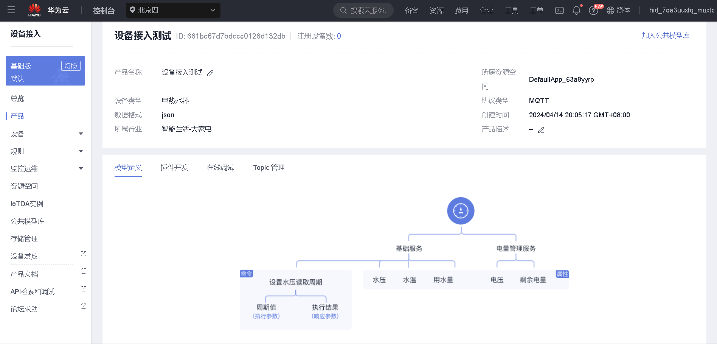Open the help question mark icon
Screen dimensions: 717x344
coord(593,10)
